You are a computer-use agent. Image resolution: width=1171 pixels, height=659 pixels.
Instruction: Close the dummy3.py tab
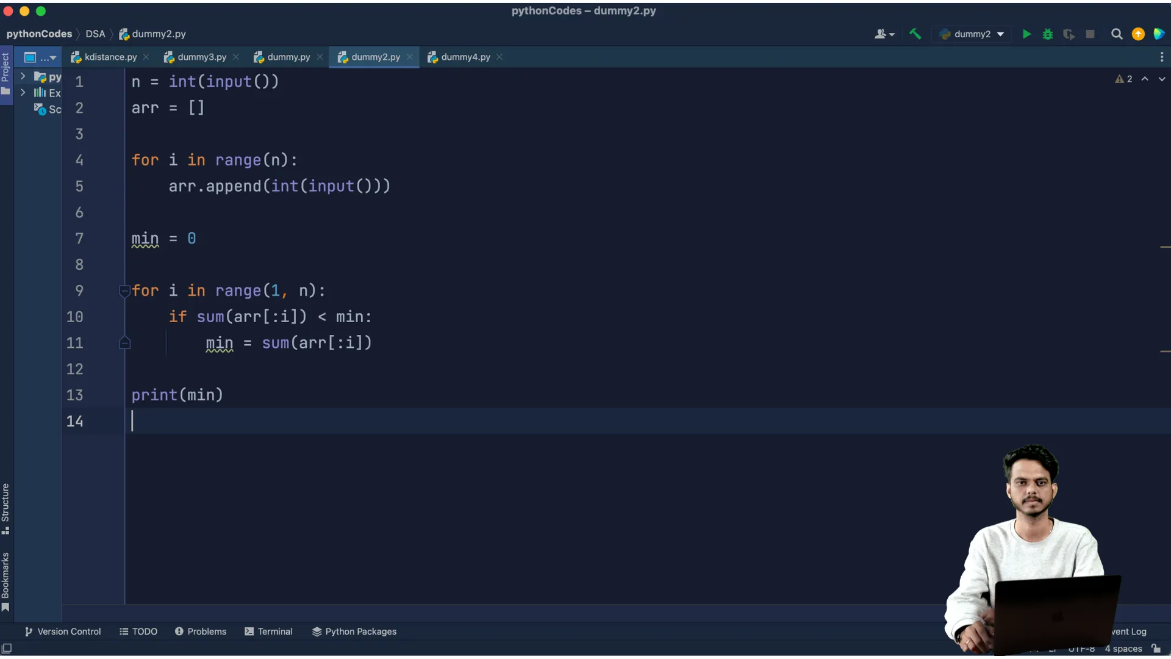[x=236, y=57]
